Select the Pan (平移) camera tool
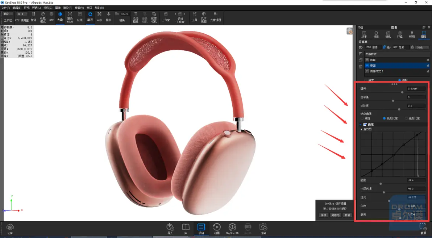Image resolution: width=432 pixels, height=238 pixels. pos(99,17)
